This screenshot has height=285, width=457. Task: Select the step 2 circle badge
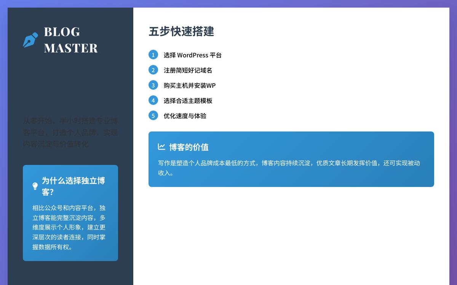153,70
